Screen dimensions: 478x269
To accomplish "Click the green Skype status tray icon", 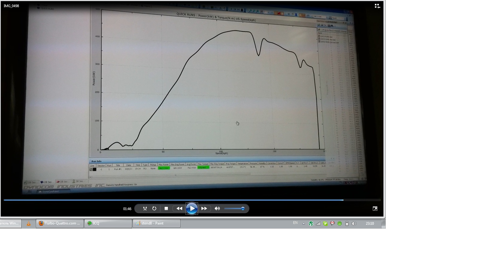I will point(325,224).
